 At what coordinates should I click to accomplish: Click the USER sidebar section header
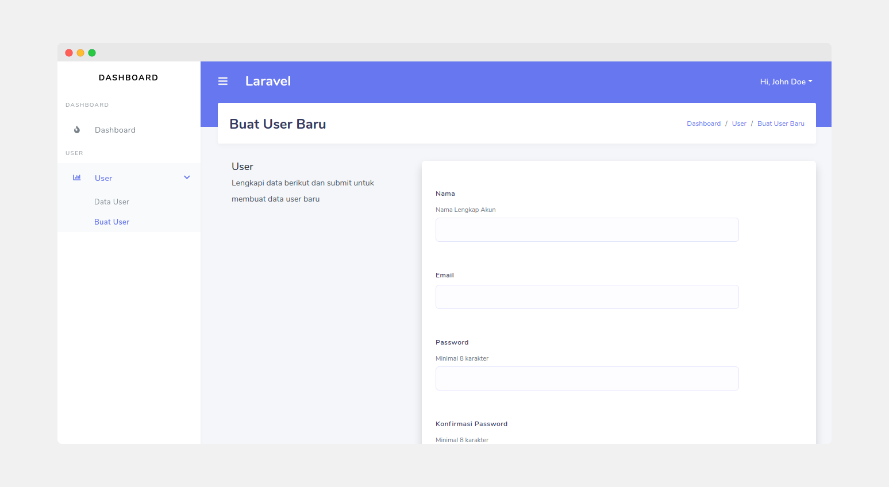pos(74,153)
